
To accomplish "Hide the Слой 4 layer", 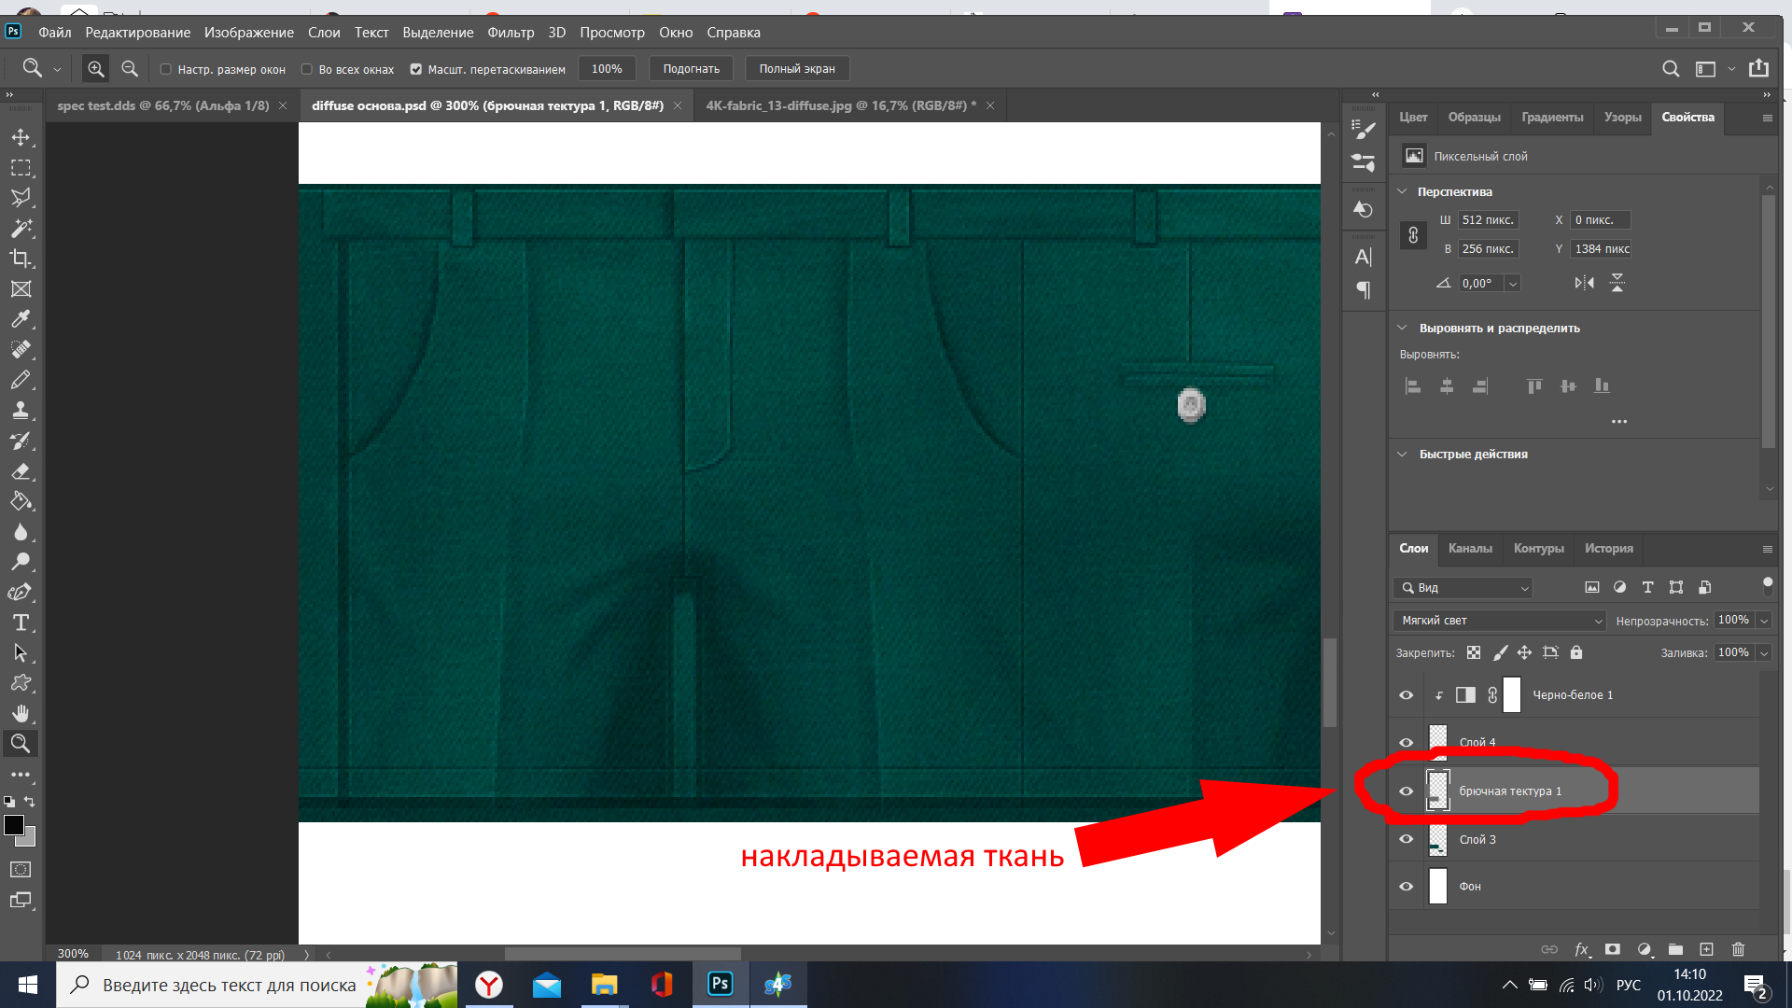I will pos(1406,743).
